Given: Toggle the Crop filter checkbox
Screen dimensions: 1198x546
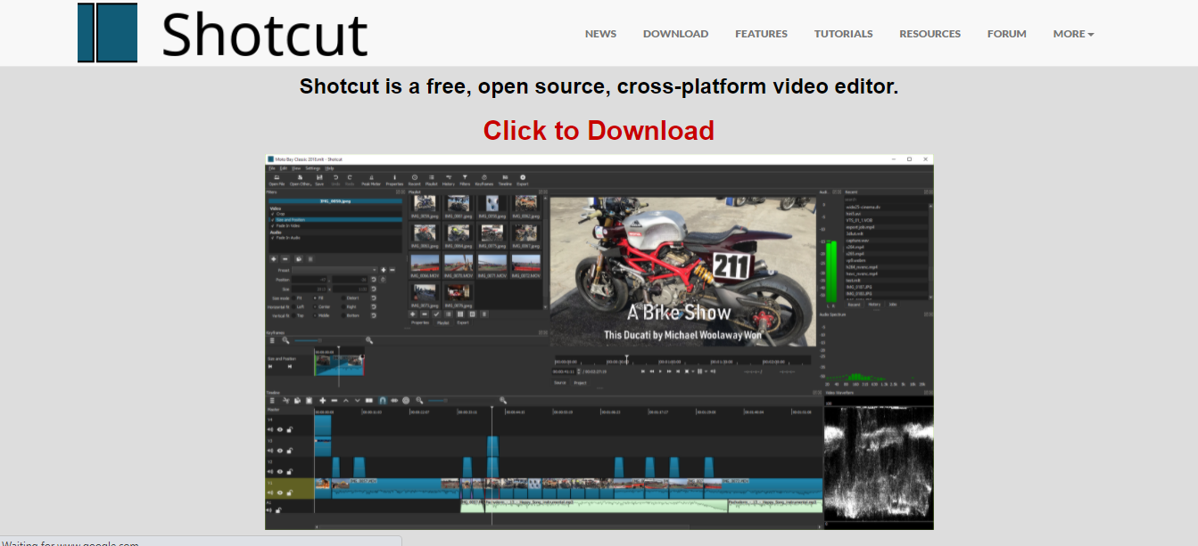Looking at the screenshot, I should 272,214.
